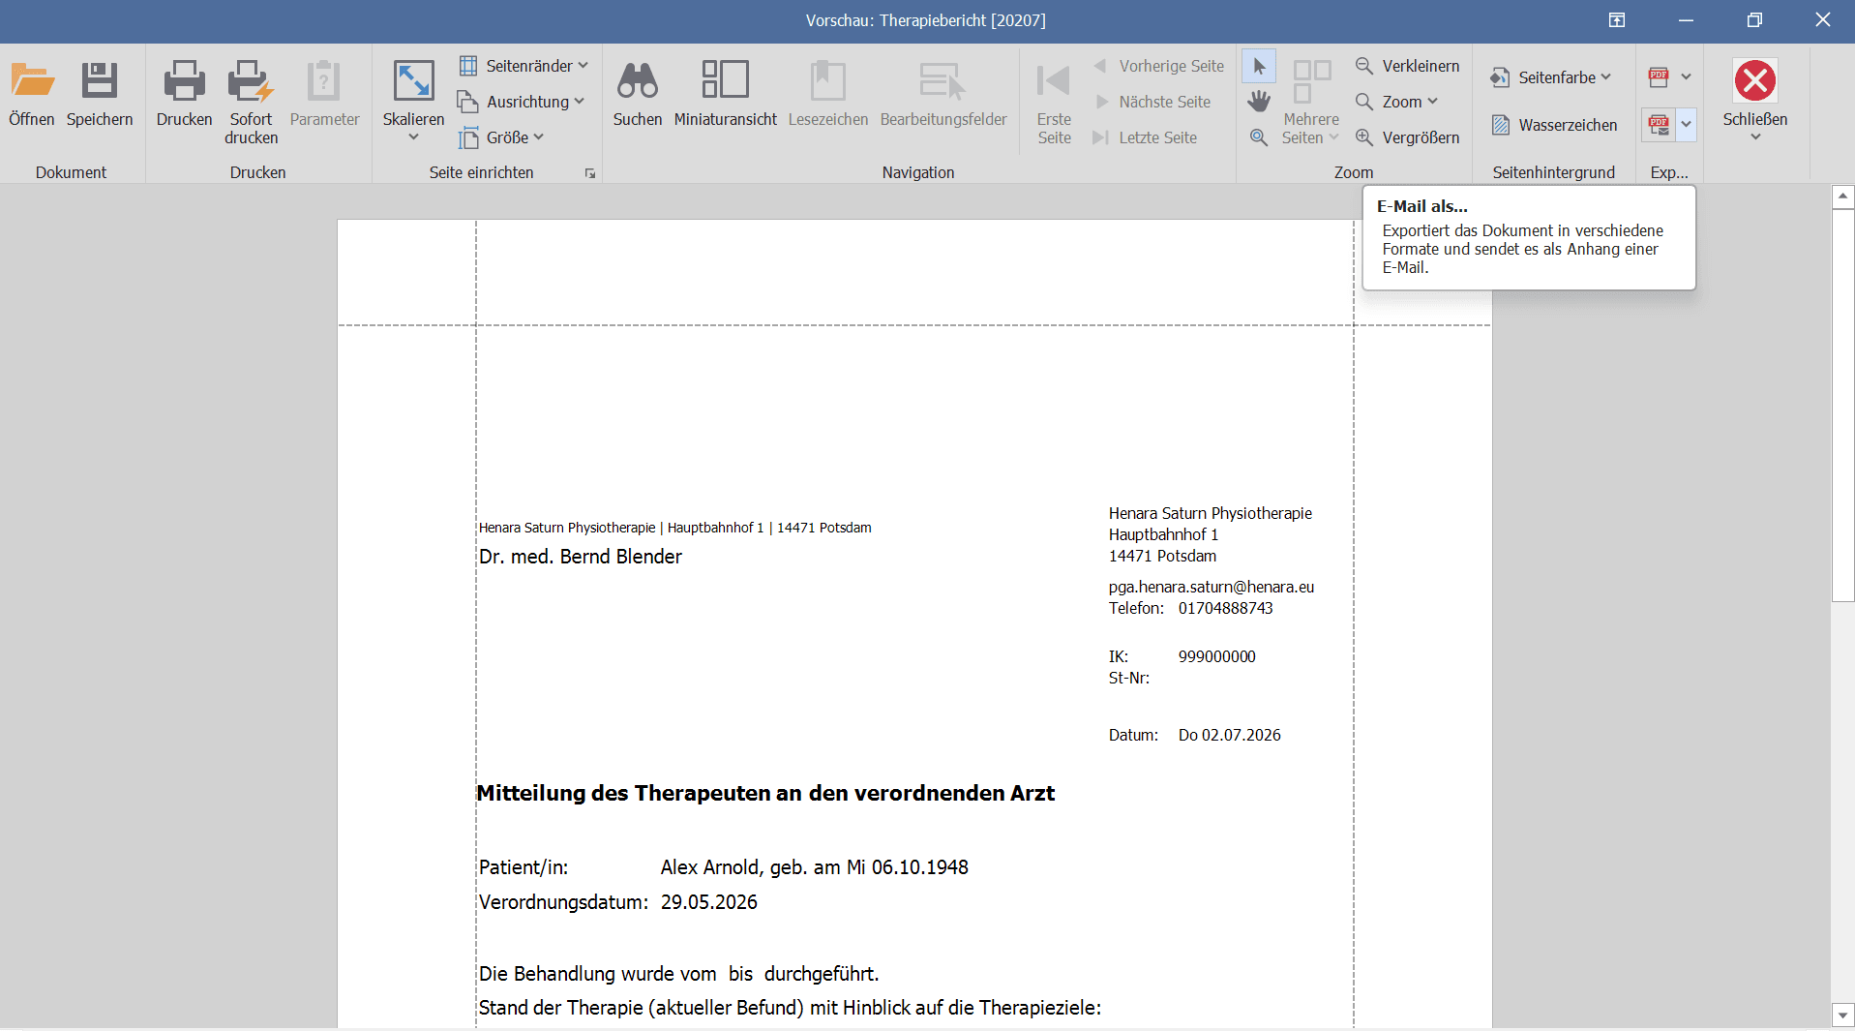Click patient text 'Alex Arnold, geb. am Mi 06.10.1948'
Image resolution: width=1855 pixels, height=1031 pixels.
pos(815,867)
